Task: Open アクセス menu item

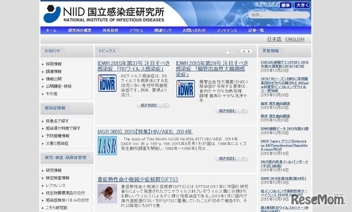Action: point(136,30)
